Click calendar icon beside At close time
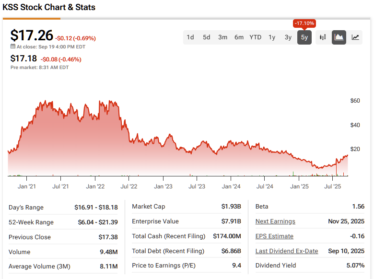 pyautogui.click(x=13, y=46)
